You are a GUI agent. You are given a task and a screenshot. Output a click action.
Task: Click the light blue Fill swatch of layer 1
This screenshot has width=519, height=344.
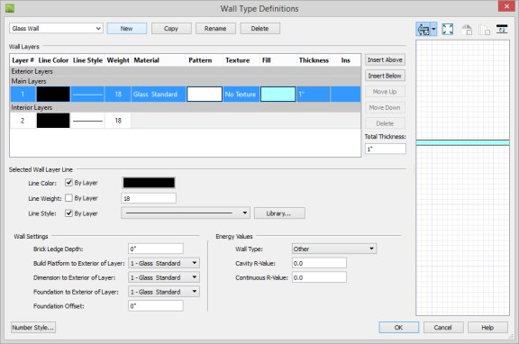[x=278, y=95]
